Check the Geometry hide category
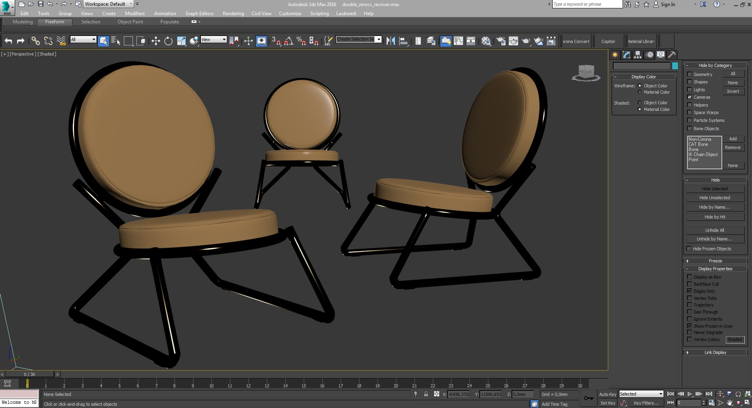This screenshot has height=408, width=752. pos(690,74)
